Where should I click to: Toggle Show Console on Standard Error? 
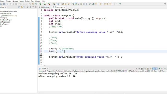click(x=156, y=69)
